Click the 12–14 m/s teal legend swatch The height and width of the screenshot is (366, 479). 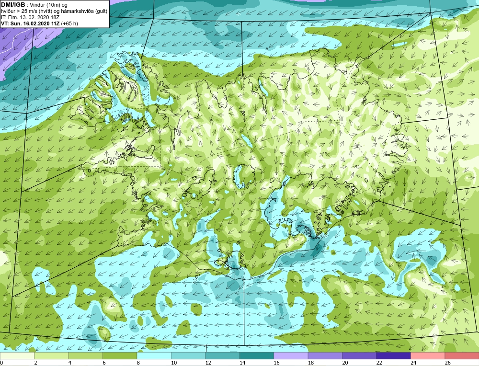pyautogui.click(x=222, y=355)
